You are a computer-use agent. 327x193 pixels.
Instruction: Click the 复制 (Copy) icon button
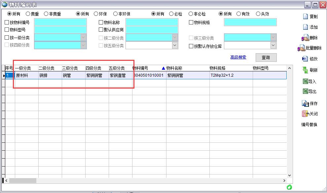(306, 17)
